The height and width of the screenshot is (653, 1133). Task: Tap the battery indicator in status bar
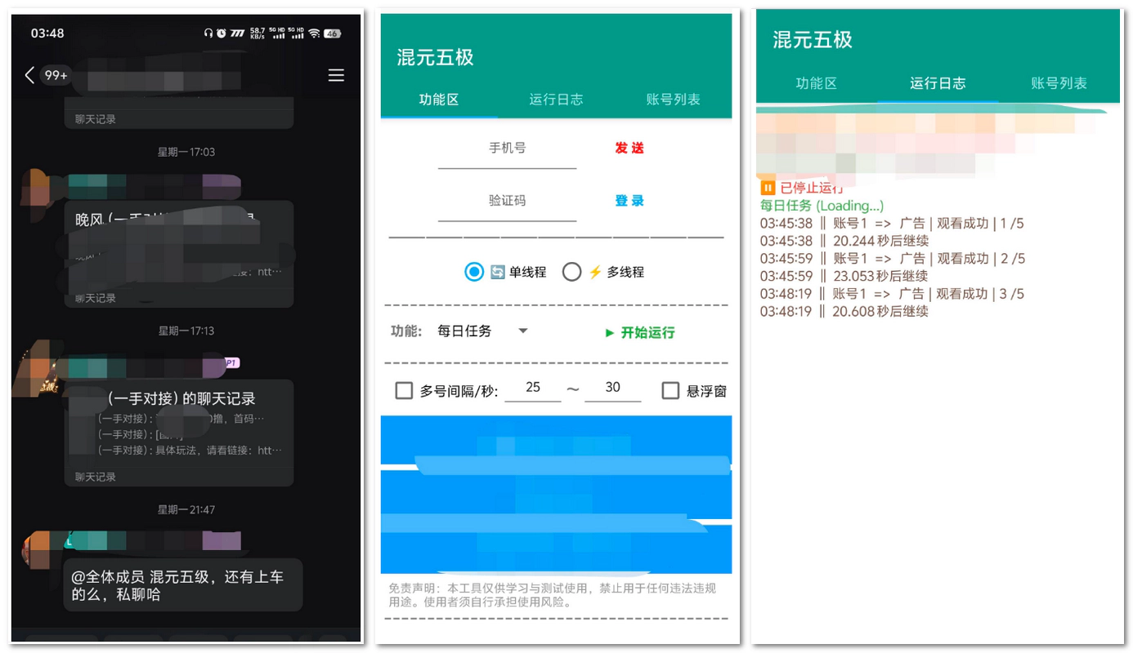[332, 33]
